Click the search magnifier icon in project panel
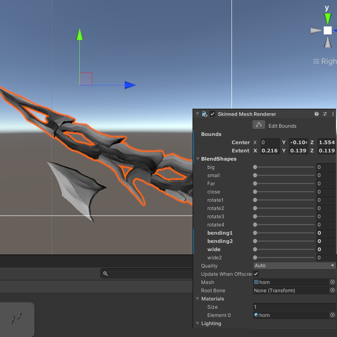This screenshot has height=337, width=337. click(x=105, y=273)
